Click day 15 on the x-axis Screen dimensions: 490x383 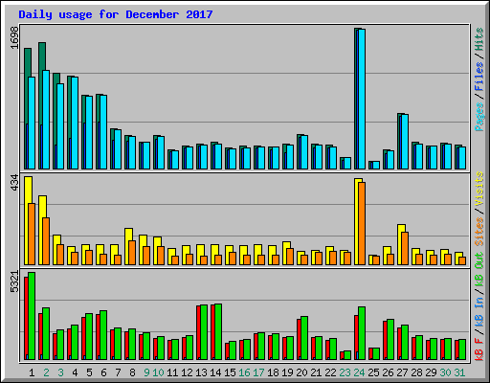pos(230,372)
